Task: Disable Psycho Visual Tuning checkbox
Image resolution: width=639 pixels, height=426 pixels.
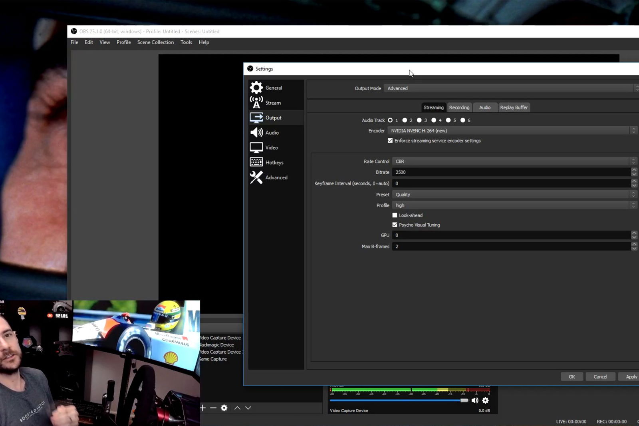Action: pyautogui.click(x=395, y=225)
